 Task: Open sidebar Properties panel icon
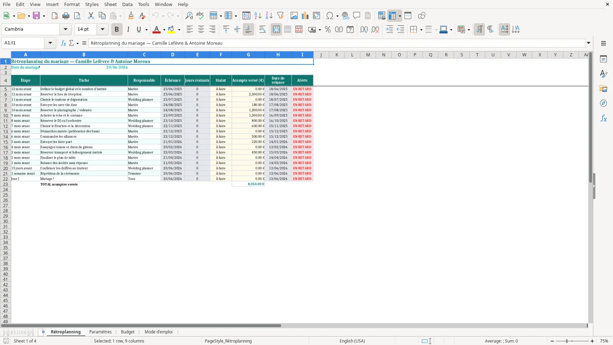point(603,59)
